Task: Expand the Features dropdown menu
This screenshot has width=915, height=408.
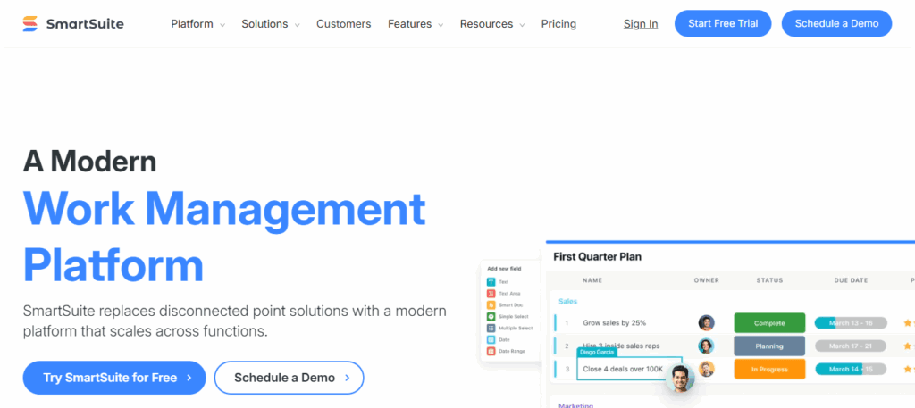Action: 416,24
